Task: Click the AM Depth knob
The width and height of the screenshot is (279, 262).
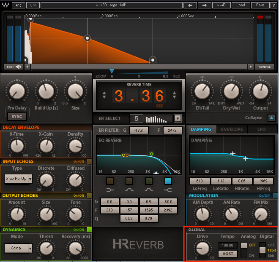Action: 202,214
